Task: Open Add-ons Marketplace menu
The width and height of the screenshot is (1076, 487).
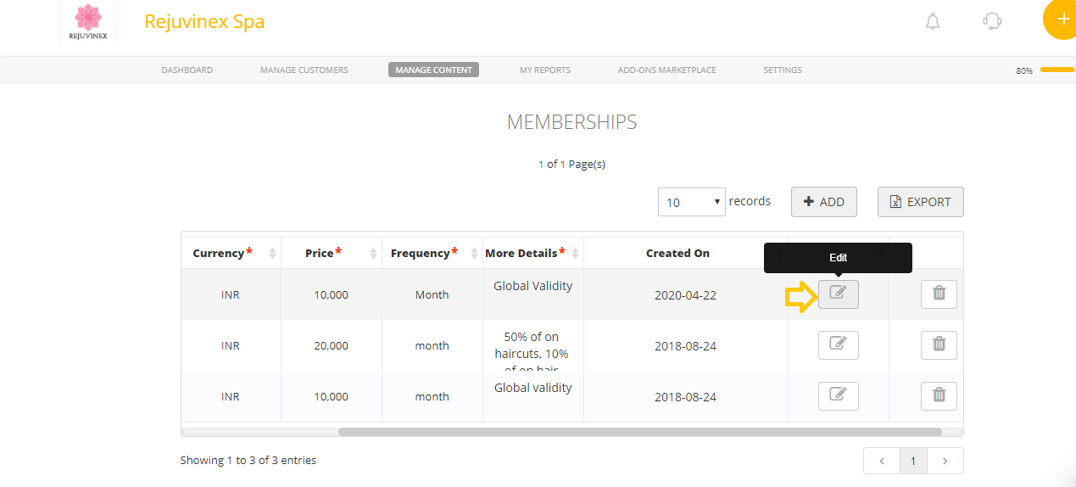Action: 667,70
